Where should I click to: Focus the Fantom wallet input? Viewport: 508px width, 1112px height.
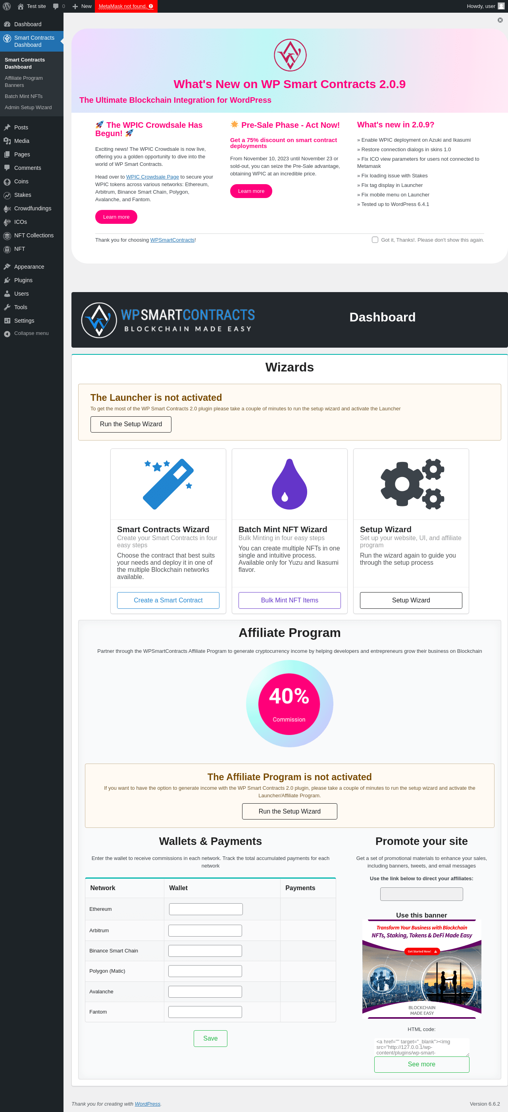point(205,1012)
